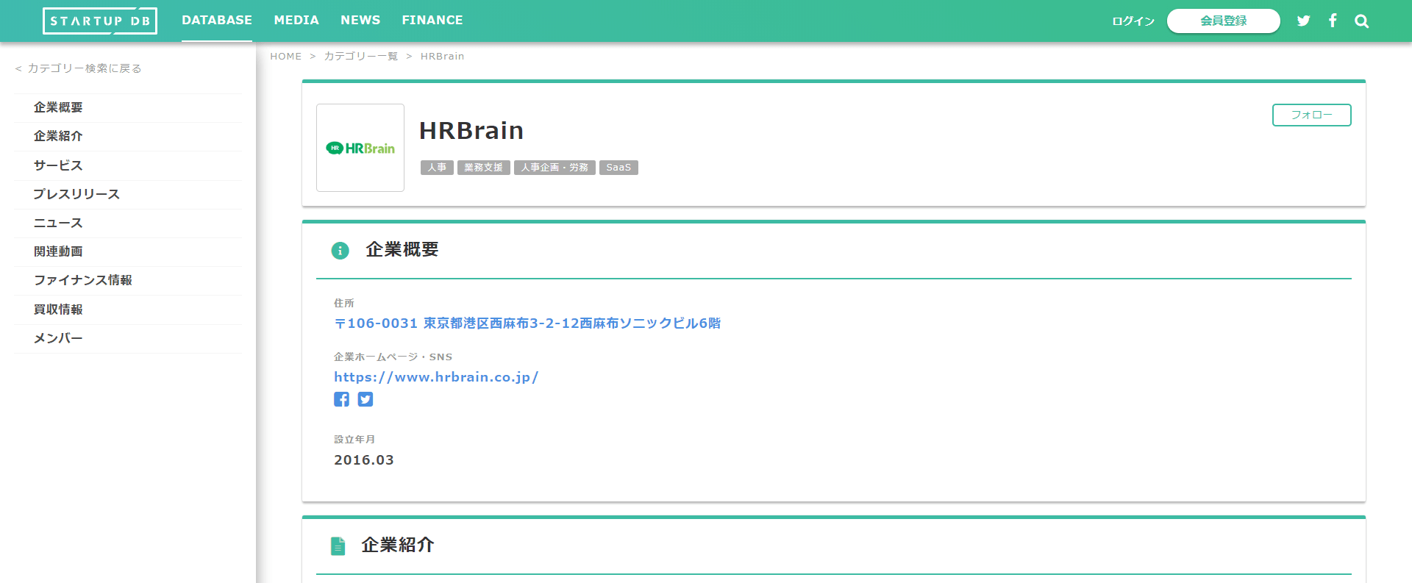Select プレスリリース in the sidebar
Image resolution: width=1412 pixels, height=583 pixels.
click(x=128, y=194)
